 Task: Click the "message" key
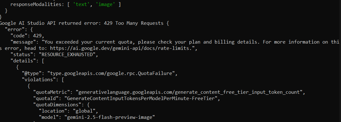(x=24, y=42)
